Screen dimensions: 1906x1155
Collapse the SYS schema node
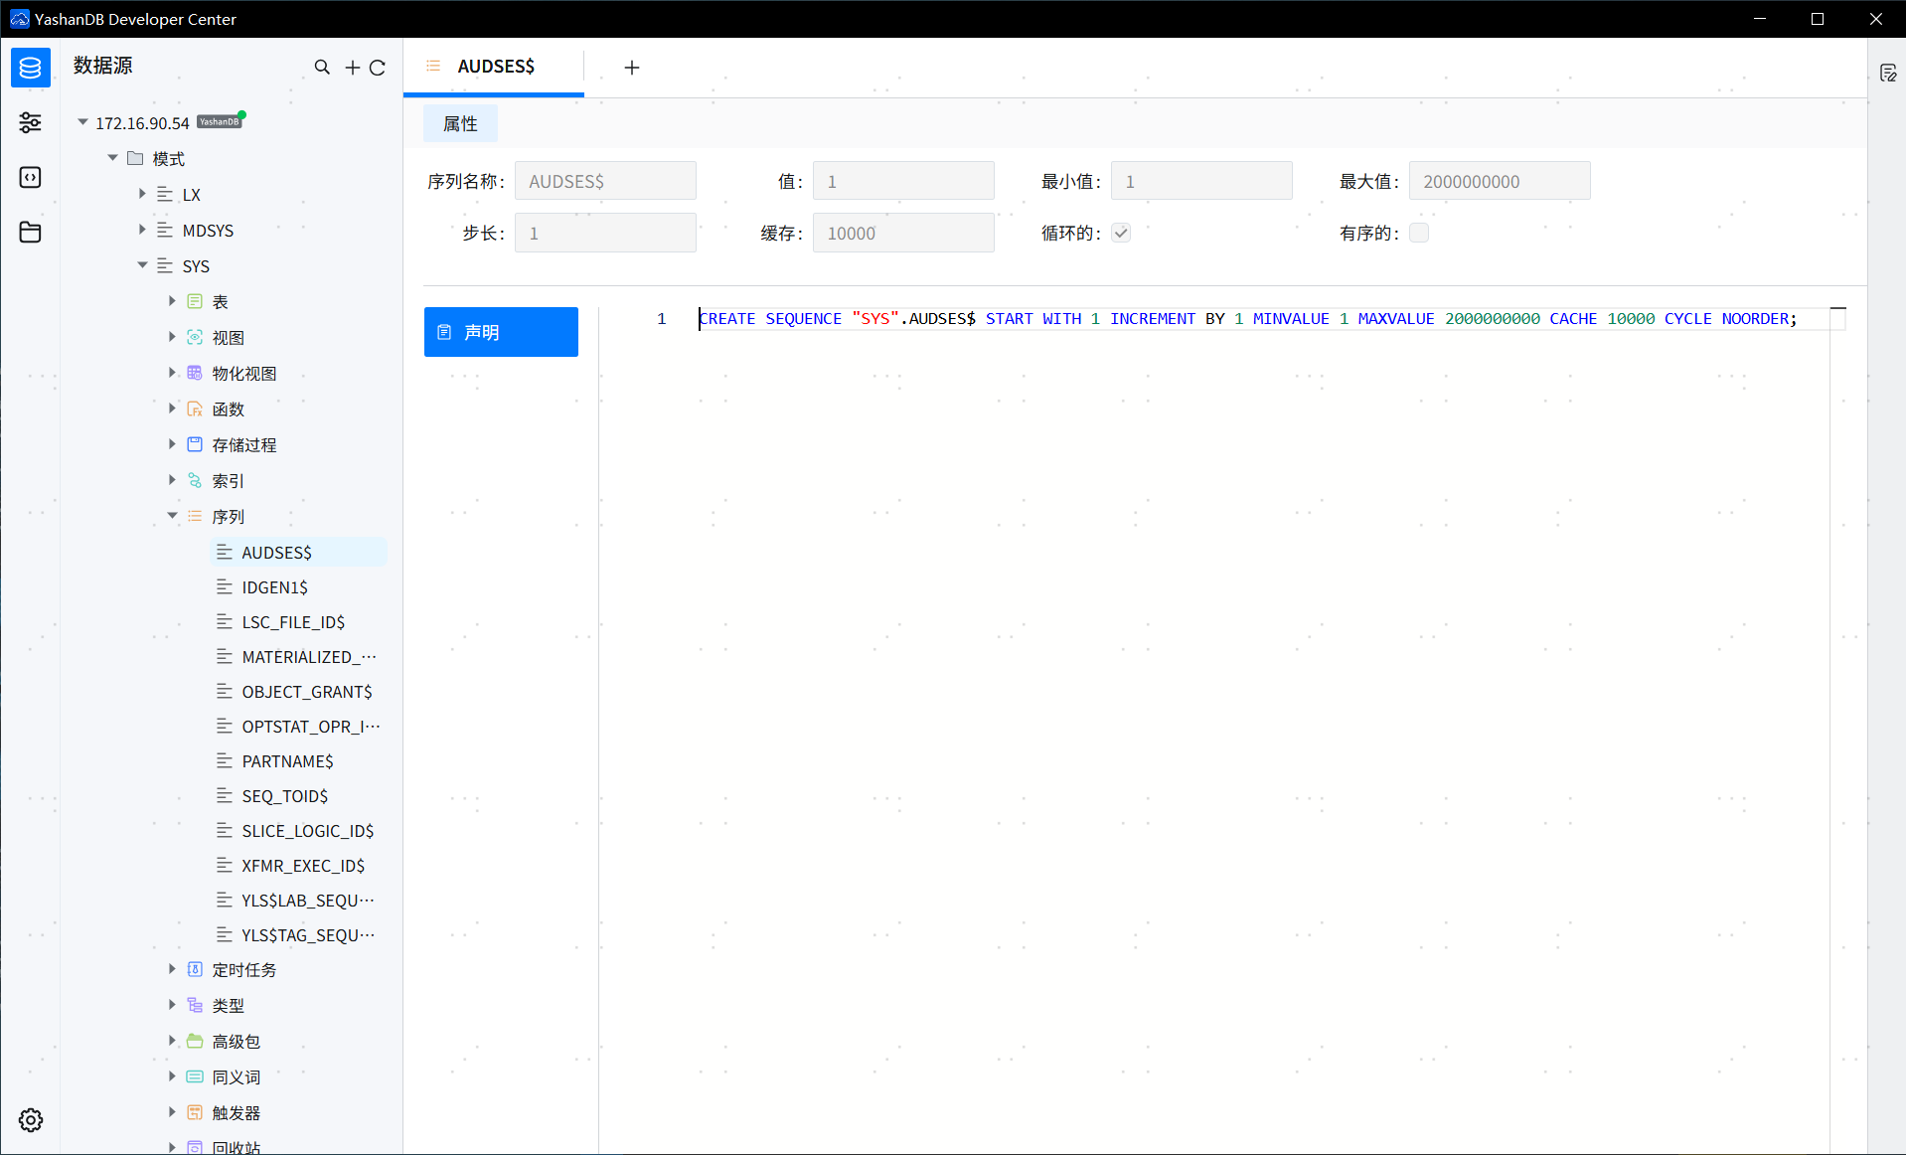142,265
